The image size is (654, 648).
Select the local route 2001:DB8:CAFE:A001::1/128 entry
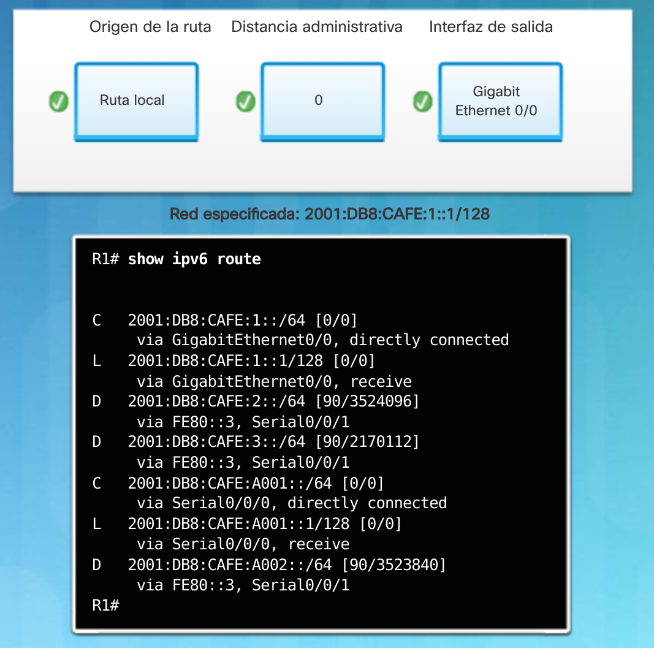click(x=264, y=524)
